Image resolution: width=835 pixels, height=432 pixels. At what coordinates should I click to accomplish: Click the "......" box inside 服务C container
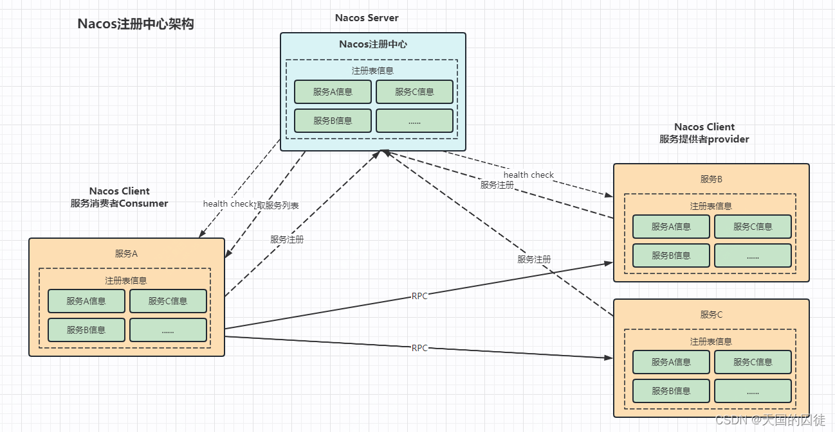click(x=753, y=391)
